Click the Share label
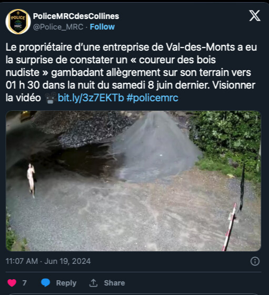Image resolution: width=269 pixels, height=295 pixels. (114, 283)
